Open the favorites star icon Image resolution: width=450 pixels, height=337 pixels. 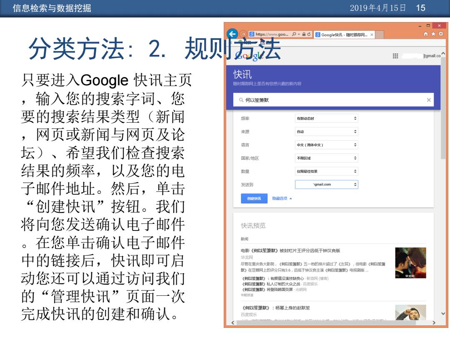(433, 34)
